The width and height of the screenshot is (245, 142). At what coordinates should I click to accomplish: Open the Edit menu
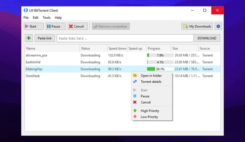[x=35, y=18]
